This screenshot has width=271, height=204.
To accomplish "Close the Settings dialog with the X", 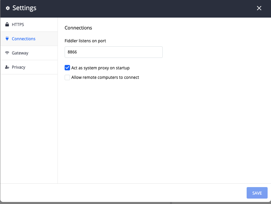I will [259, 8].
